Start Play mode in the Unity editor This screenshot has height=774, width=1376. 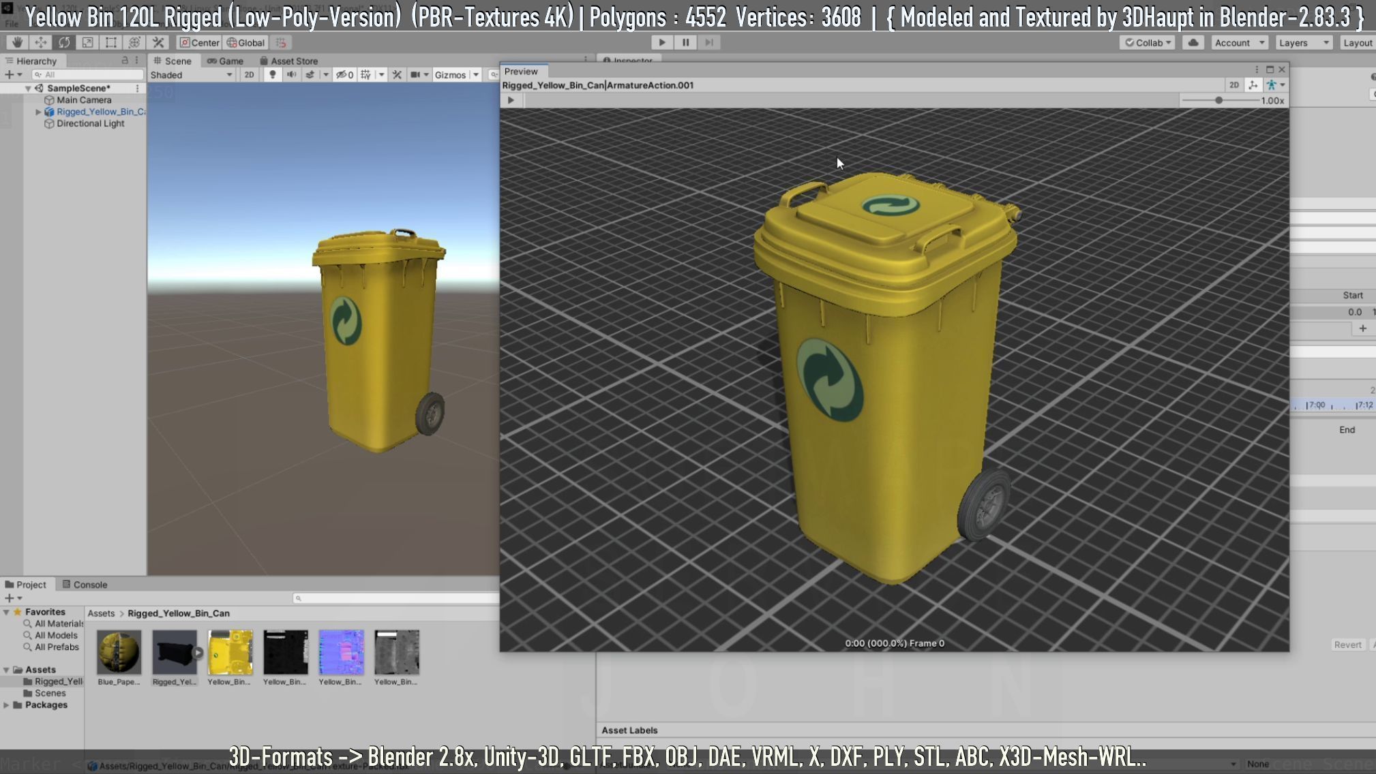(x=661, y=42)
